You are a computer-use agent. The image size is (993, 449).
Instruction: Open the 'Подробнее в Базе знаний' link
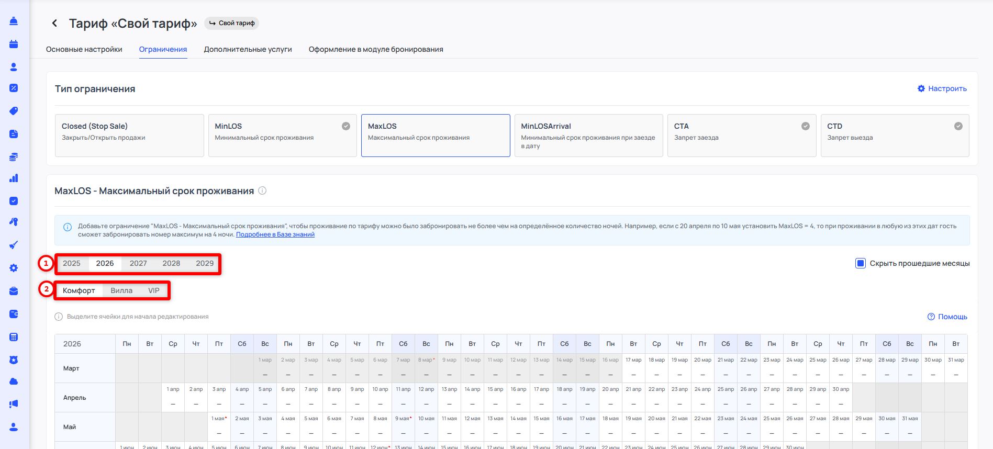pyautogui.click(x=275, y=234)
